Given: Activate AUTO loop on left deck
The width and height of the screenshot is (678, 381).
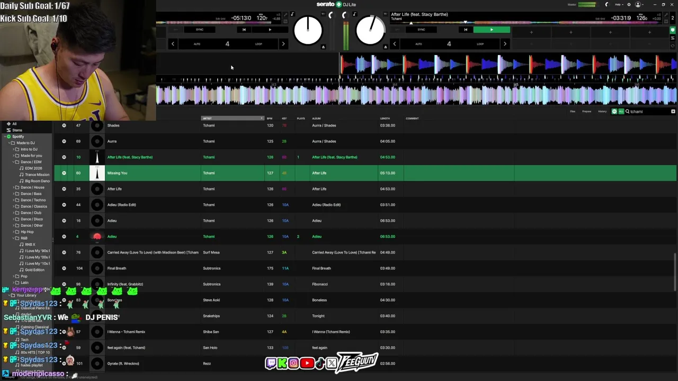Looking at the screenshot, I should 197,44.
